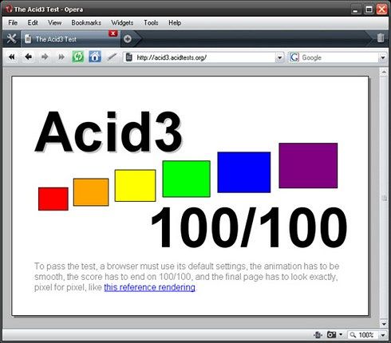
Task: Expand the Google search engine dropdown
Action: (382, 57)
